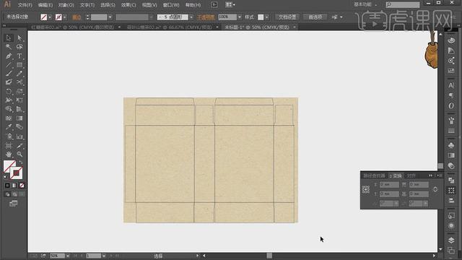This screenshot has width=462, height=260.
Task: Choose the Gradient tool
Action: pyautogui.click(x=19, y=118)
